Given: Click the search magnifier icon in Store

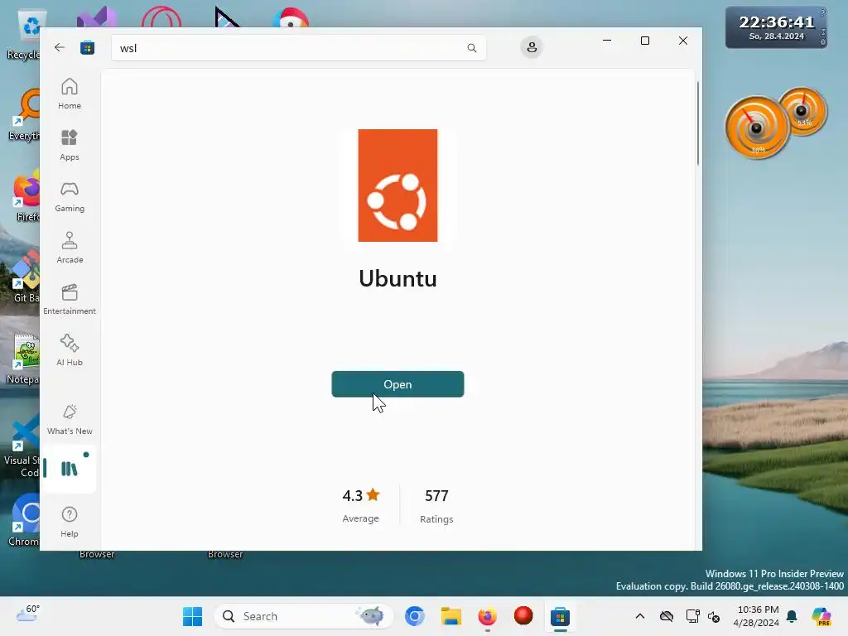Looking at the screenshot, I should (471, 47).
